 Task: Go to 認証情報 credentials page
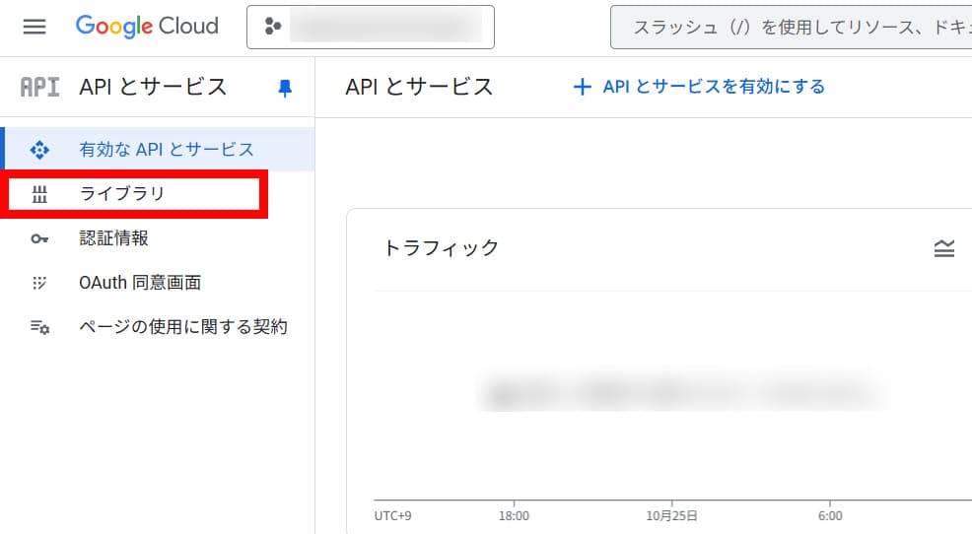point(113,238)
